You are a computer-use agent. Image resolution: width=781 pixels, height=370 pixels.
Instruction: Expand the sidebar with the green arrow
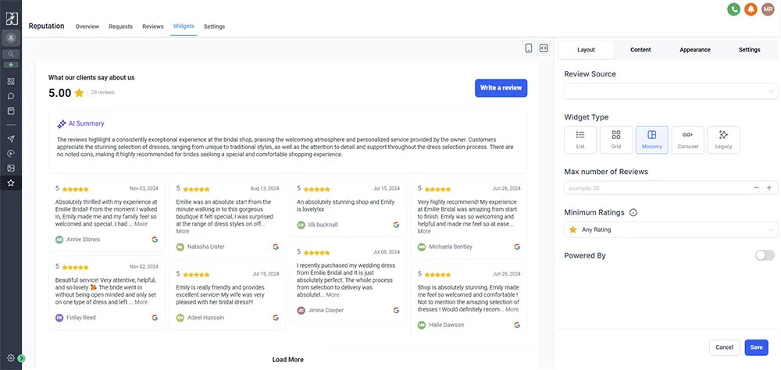pyautogui.click(x=21, y=358)
